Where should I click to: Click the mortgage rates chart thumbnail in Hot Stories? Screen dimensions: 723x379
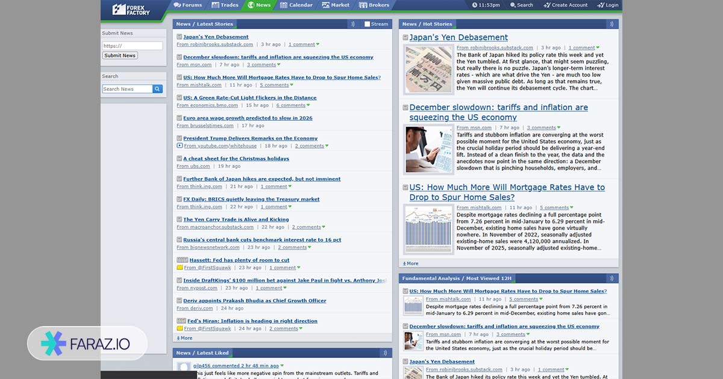coord(428,229)
